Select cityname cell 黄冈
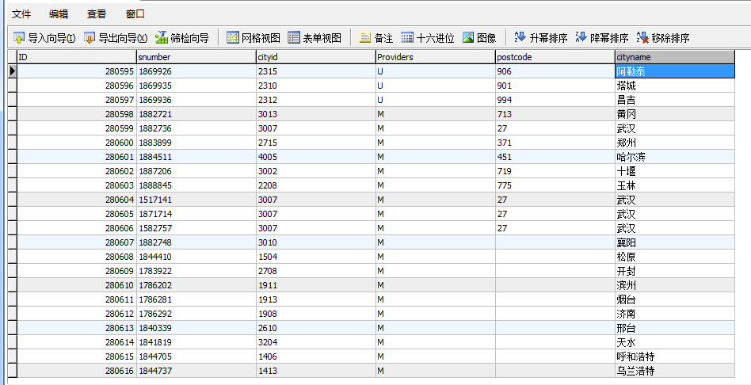The image size is (751, 385). tap(675, 114)
